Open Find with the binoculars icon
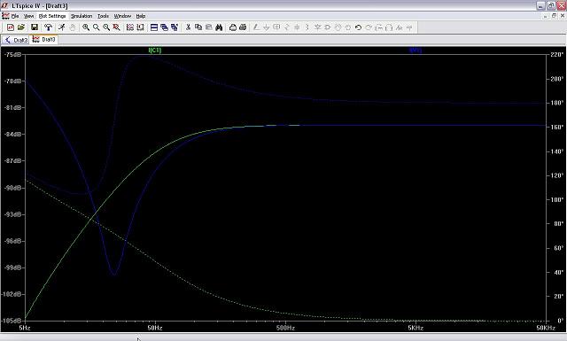The width and height of the screenshot is (567, 341). (x=219, y=27)
